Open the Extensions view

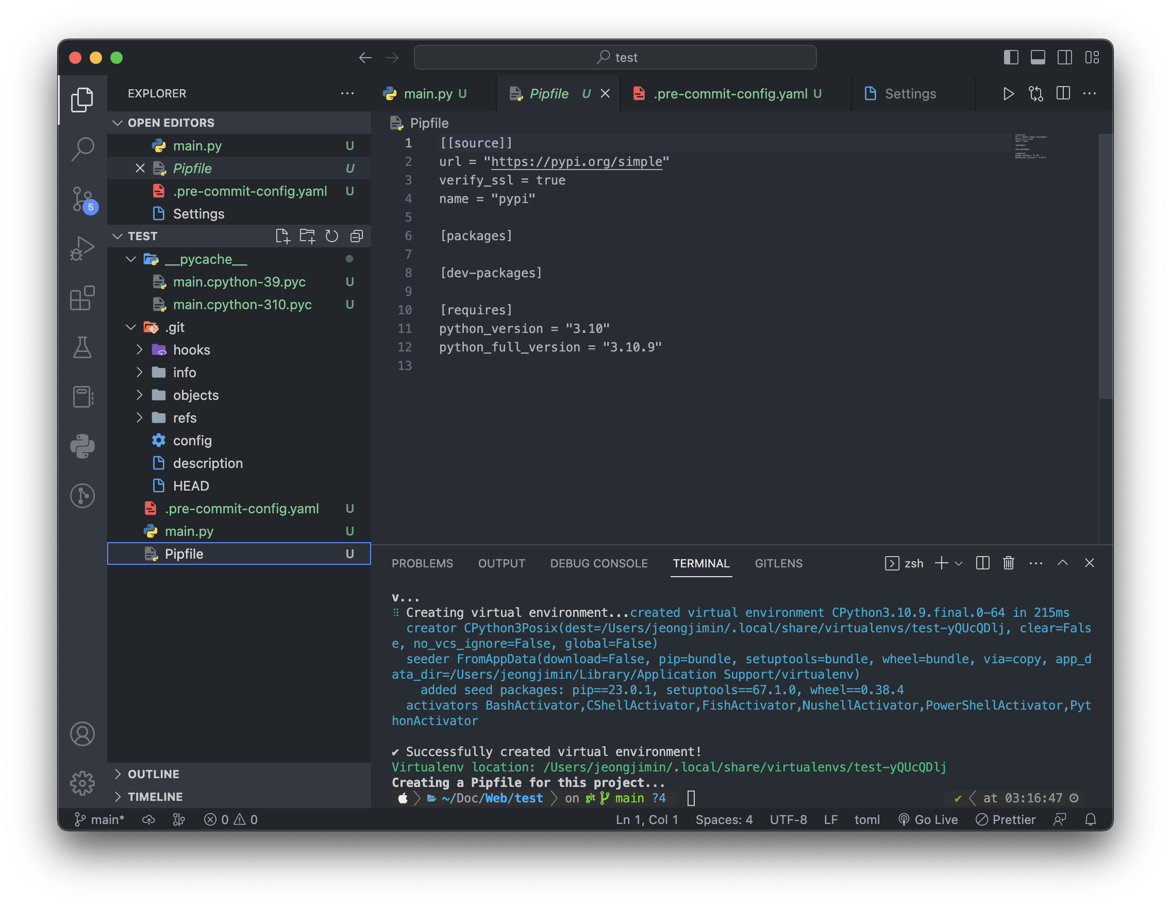pyautogui.click(x=82, y=298)
